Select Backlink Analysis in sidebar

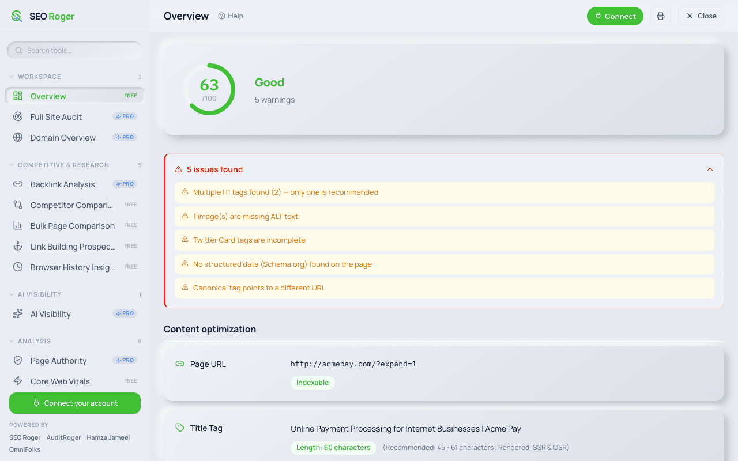(75, 184)
